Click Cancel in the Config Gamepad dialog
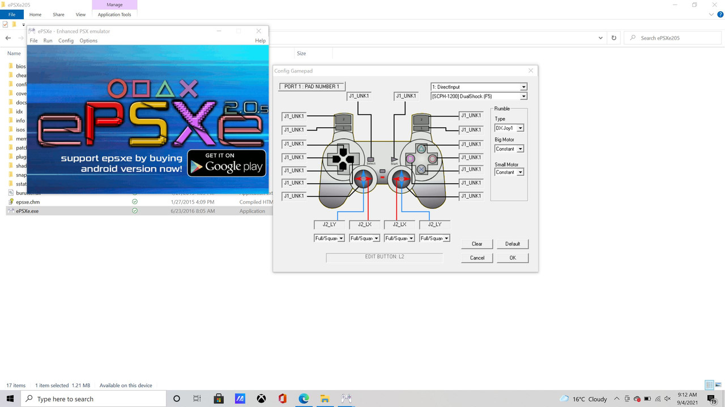The width and height of the screenshot is (725, 407). pyautogui.click(x=477, y=258)
